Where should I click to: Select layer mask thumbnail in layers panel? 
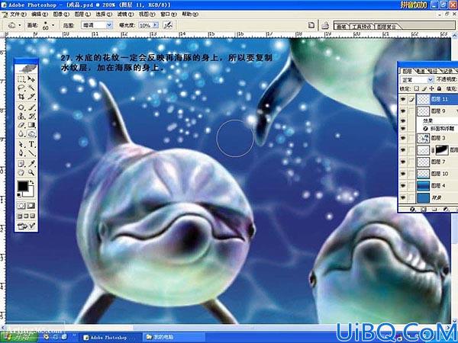click(442, 150)
